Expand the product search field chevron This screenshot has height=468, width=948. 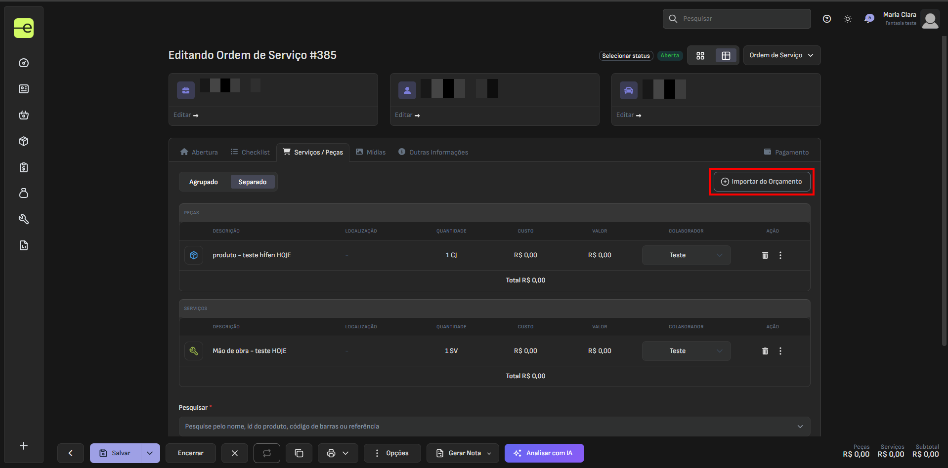click(x=800, y=427)
